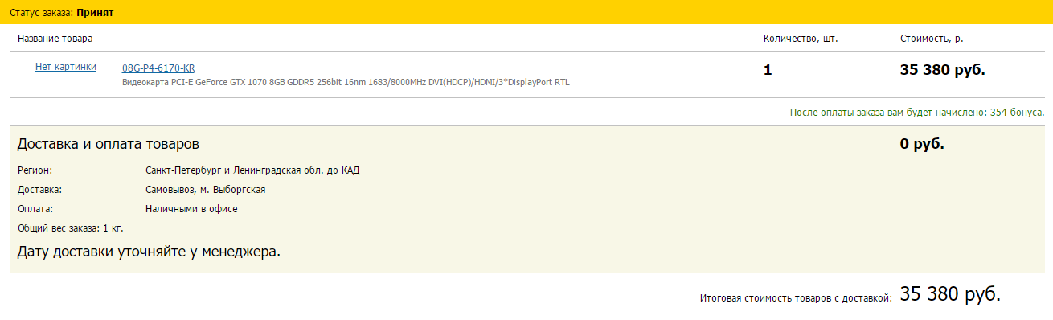Click the 'Нет картинки' image placeholder link

(x=66, y=67)
